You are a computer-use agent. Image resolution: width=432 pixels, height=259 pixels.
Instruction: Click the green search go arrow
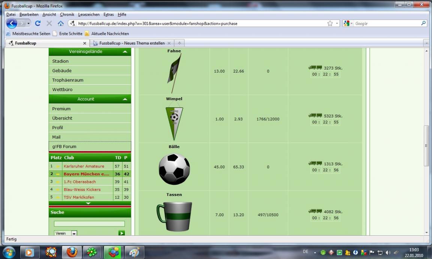pos(121,233)
